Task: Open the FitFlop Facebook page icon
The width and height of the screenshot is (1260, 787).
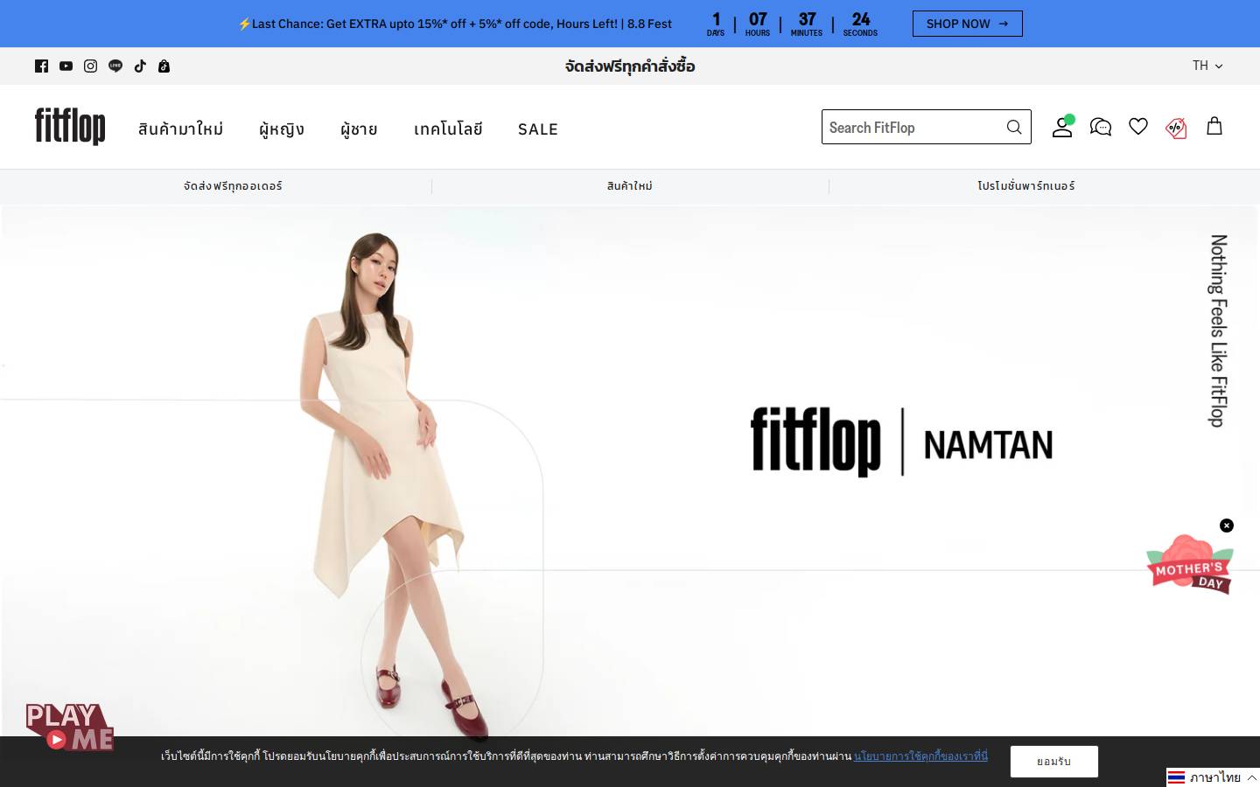Action: [x=41, y=66]
